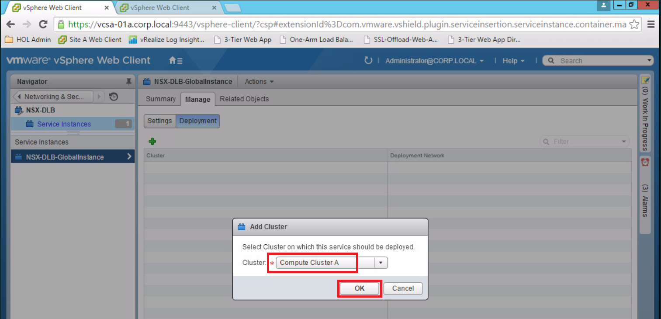This screenshot has width=661, height=319.
Task: Expand the Search field dropdown arrow
Action: tap(649, 61)
